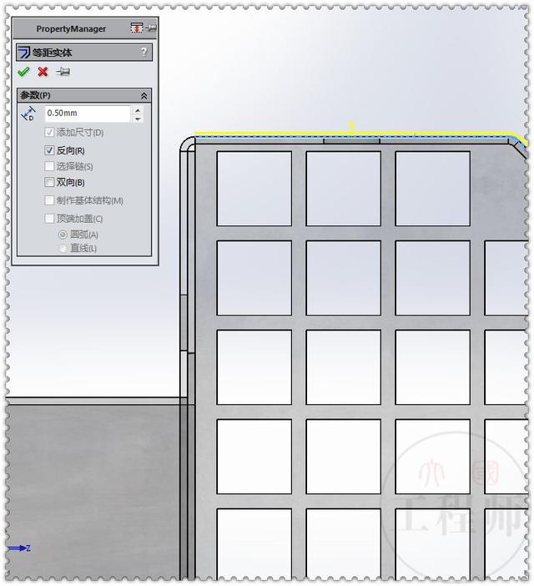Click the yellow offset direction arrow

351,127
